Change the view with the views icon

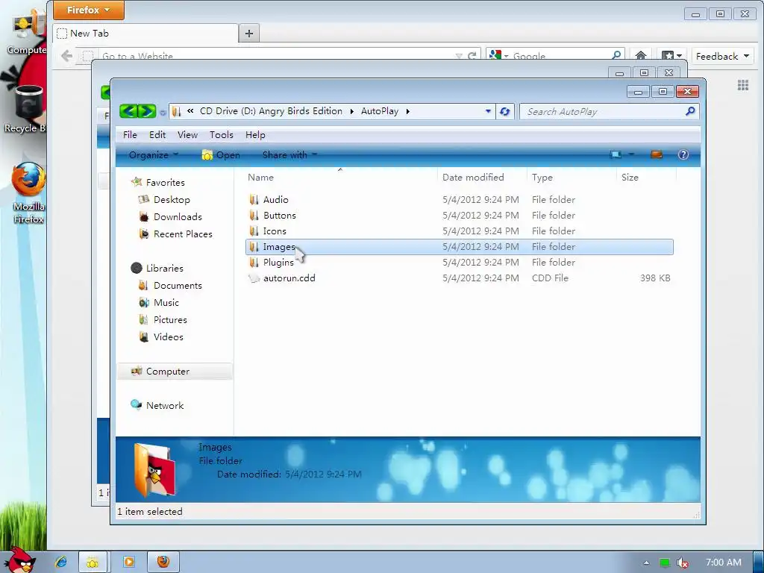point(616,155)
